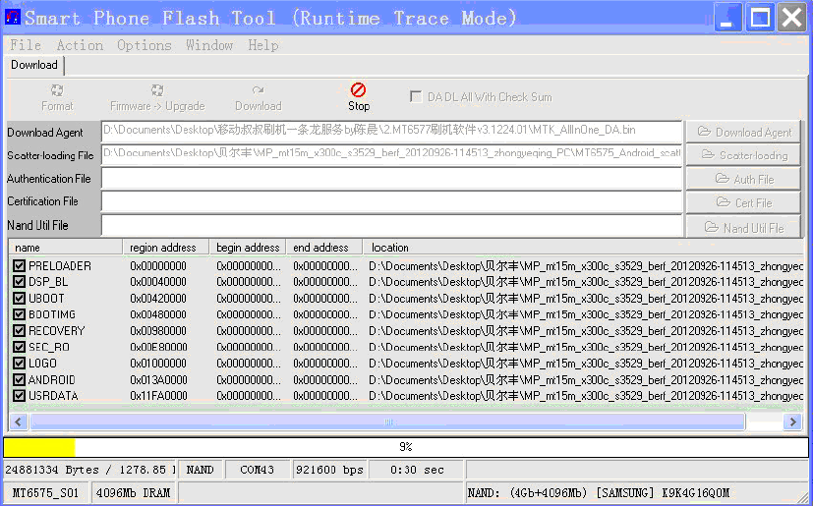Select the RECOVERY row name
This screenshot has height=506, width=813.
[56, 331]
